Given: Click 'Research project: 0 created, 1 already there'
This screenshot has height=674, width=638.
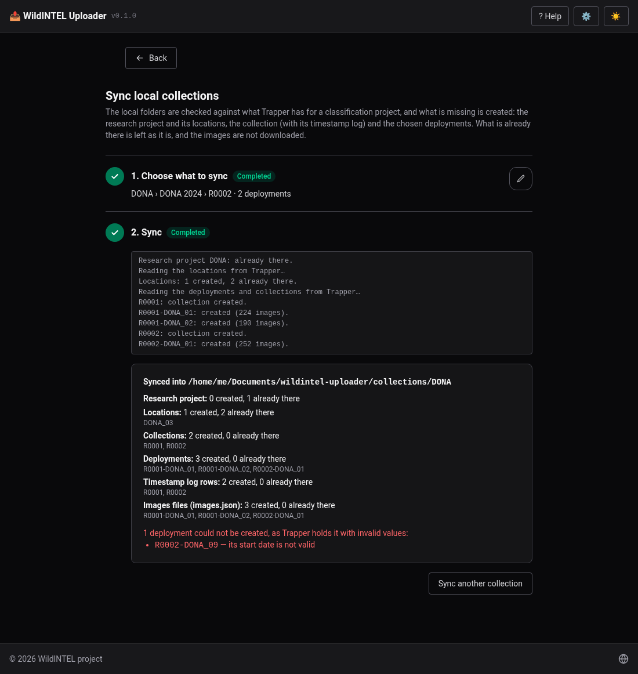Looking at the screenshot, I should (222, 398).
